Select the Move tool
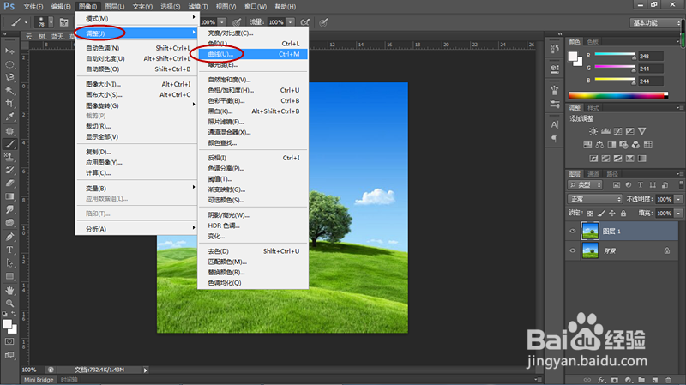 point(9,51)
